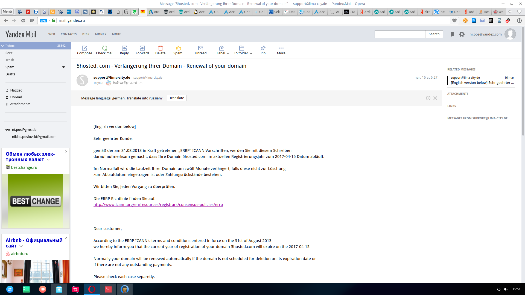The image size is (525, 295).
Task: Toggle the VPN badge in the address bar
Action: point(43,20)
